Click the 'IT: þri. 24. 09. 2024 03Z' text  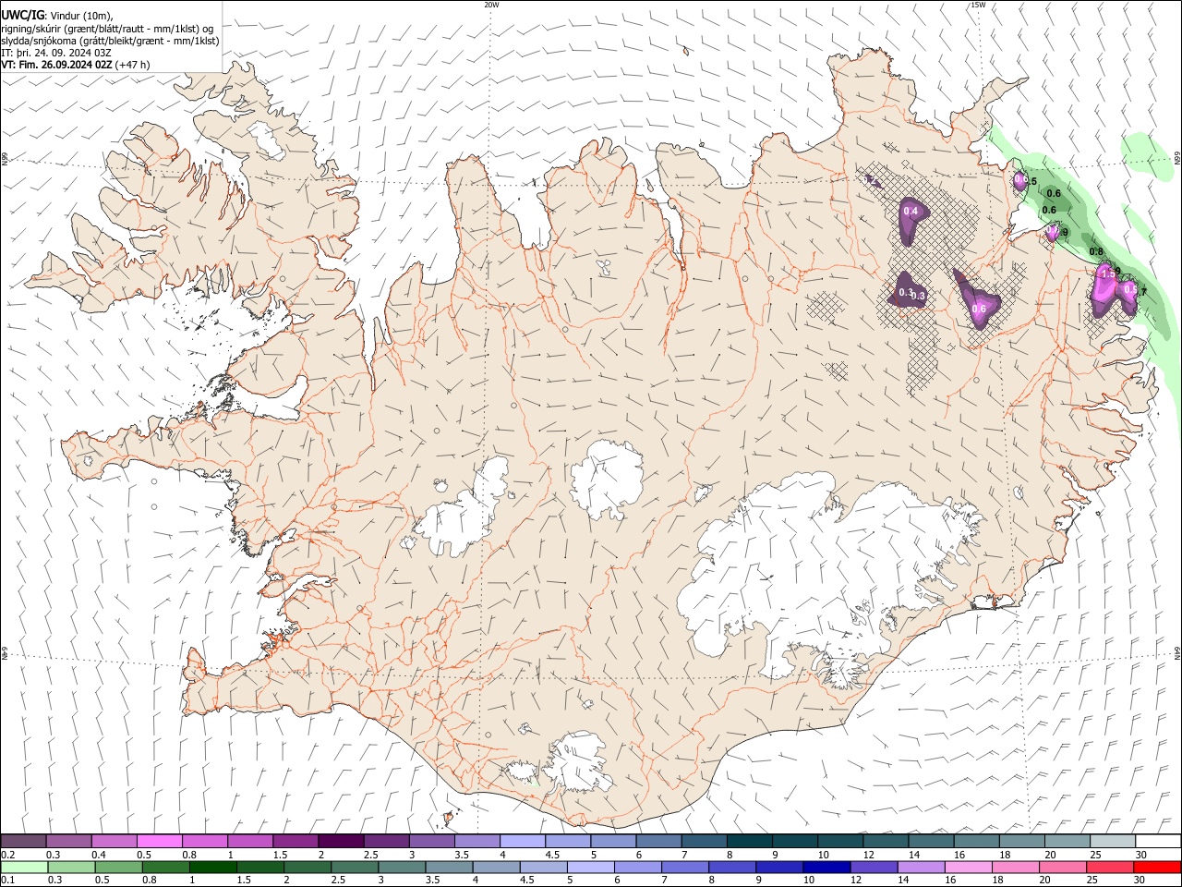click(x=57, y=53)
